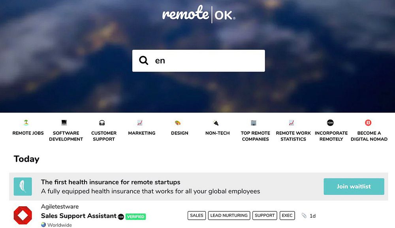Click the paperclip icon on the job row
This screenshot has height=228, width=395.
click(x=304, y=216)
